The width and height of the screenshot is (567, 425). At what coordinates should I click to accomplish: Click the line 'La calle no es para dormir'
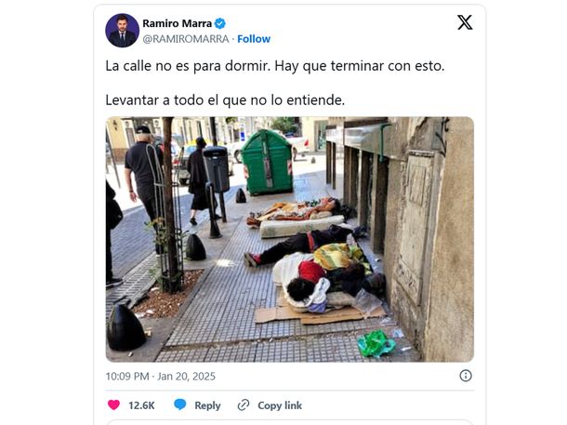[x=188, y=66]
